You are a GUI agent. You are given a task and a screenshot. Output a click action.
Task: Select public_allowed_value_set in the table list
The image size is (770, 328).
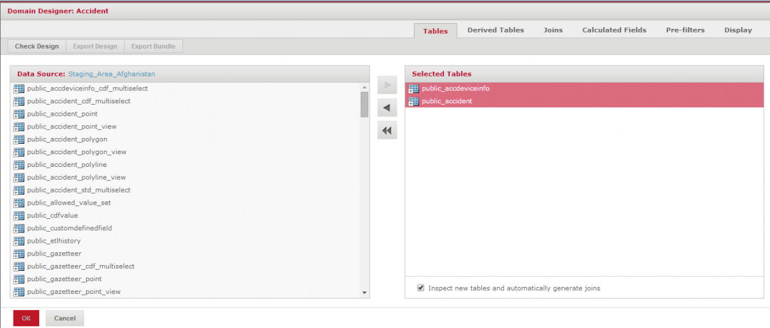69,203
